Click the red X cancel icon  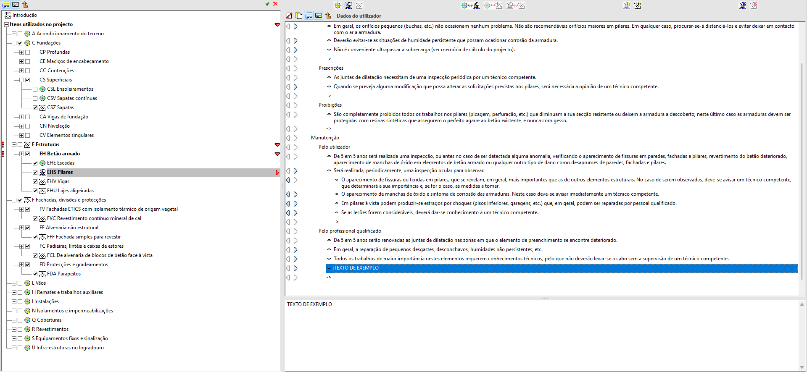(x=275, y=4)
